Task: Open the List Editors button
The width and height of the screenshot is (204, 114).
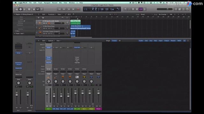Action: pos(176,9)
